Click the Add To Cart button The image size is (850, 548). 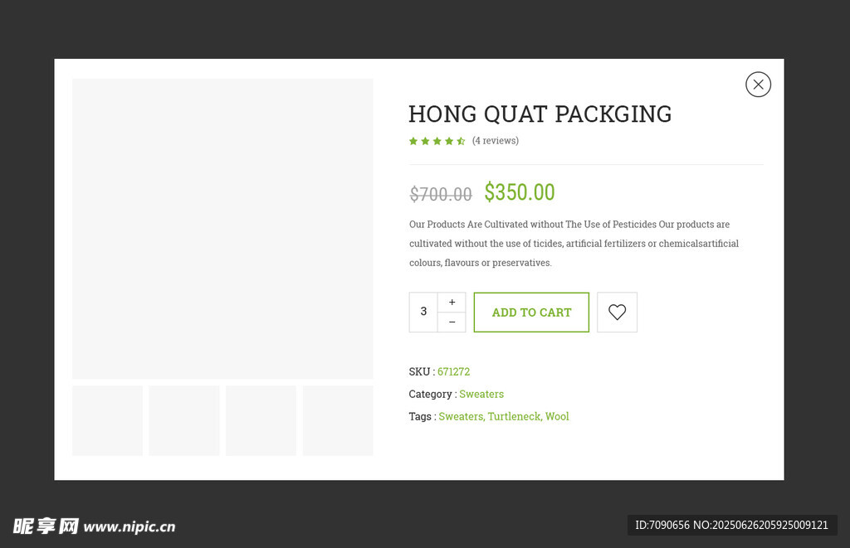click(531, 313)
